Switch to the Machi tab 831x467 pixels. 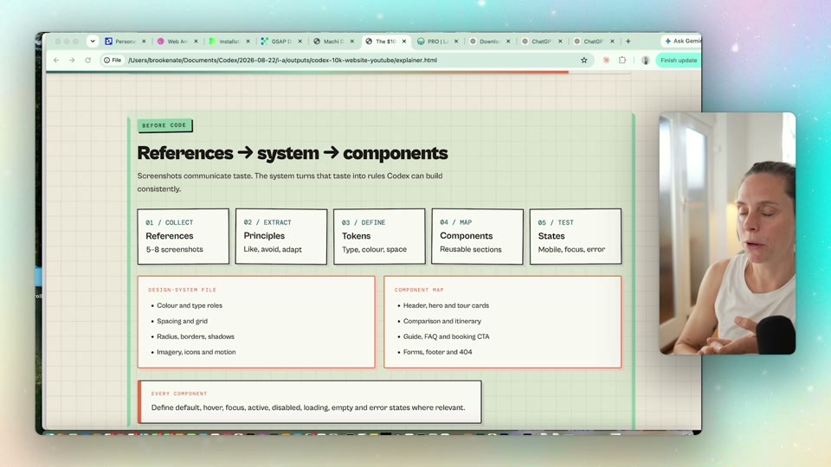[329, 42]
